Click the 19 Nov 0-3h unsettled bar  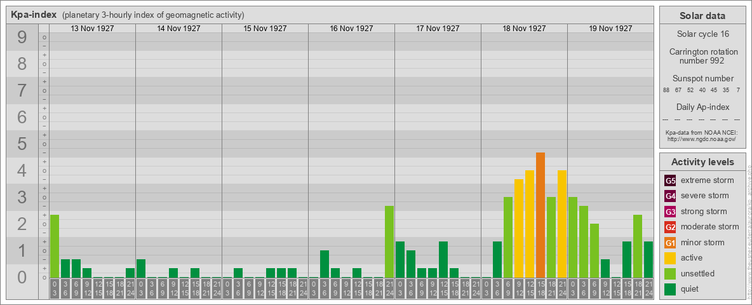point(573,238)
